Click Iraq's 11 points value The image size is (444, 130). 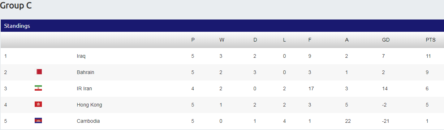pyautogui.click(x=428, y=56)
